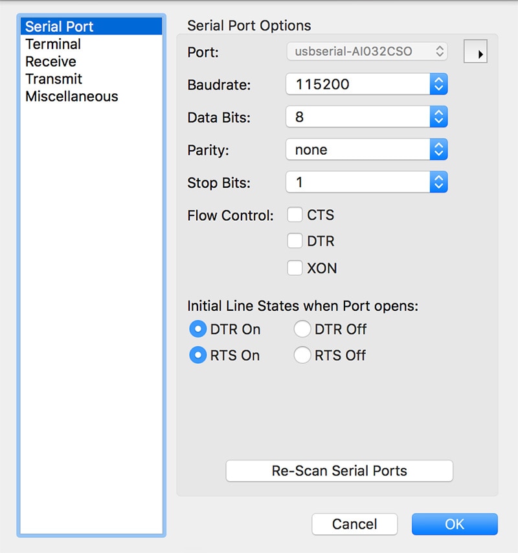Enable DTR flow control checkbox
The height and width of the screenshot is (553, 518).
tap(295, 242)
